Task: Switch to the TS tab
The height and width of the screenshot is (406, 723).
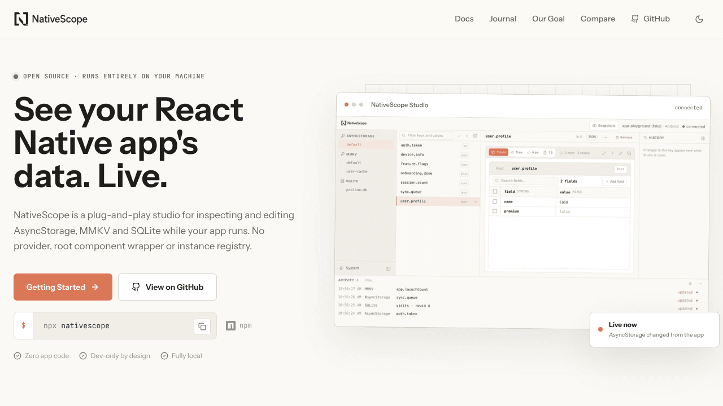Action: click(548, 152)
